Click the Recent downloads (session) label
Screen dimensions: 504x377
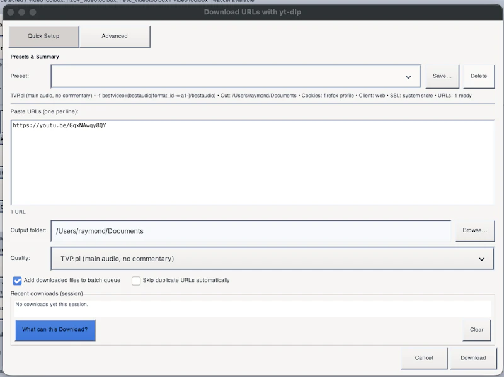pyautogui.click(x=47, y=293)
